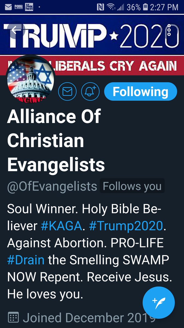The height and width of the screenshot is (328, 184).
Task: Open the #Trump2020 hashtag link
Action: pos(126,226)
